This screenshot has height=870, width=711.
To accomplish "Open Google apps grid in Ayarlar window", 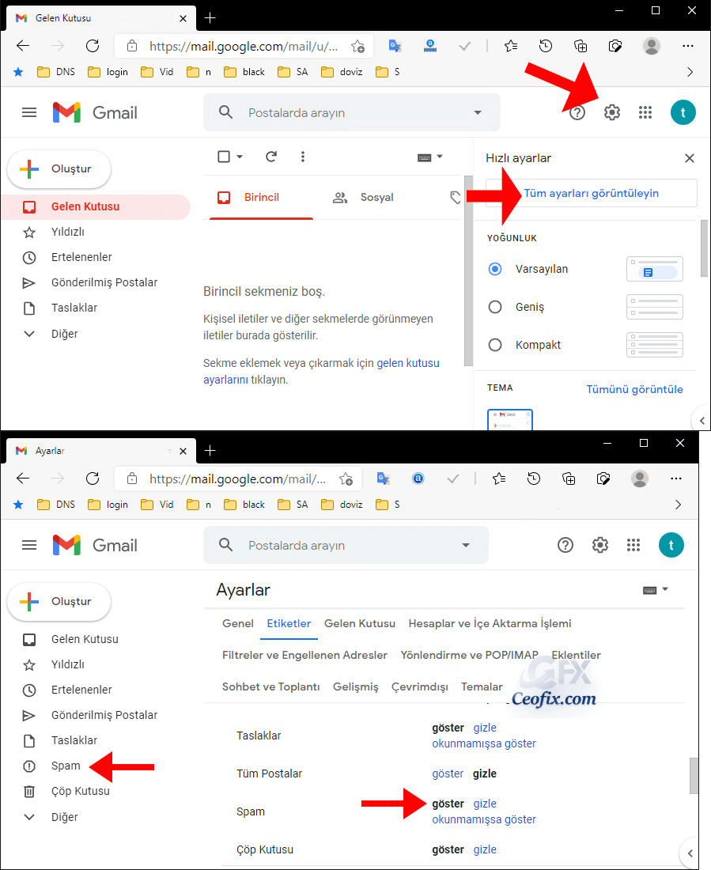I will click(x=633, y=546).
